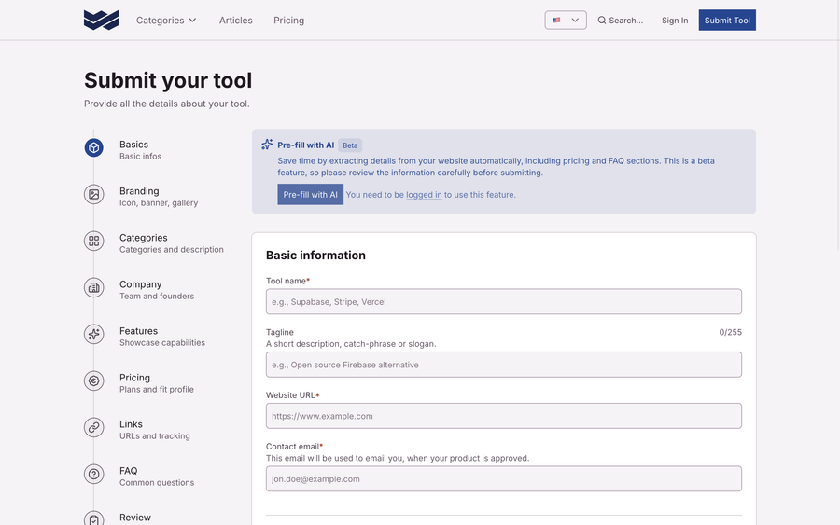
Task: Click the Submit Tool button
Action: [727, 21]
